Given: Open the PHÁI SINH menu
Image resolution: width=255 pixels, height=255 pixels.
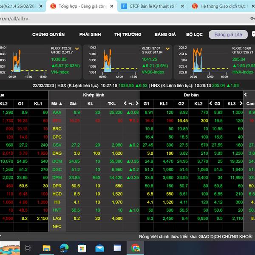Looking at the screenshot, I should pos(90,34).
